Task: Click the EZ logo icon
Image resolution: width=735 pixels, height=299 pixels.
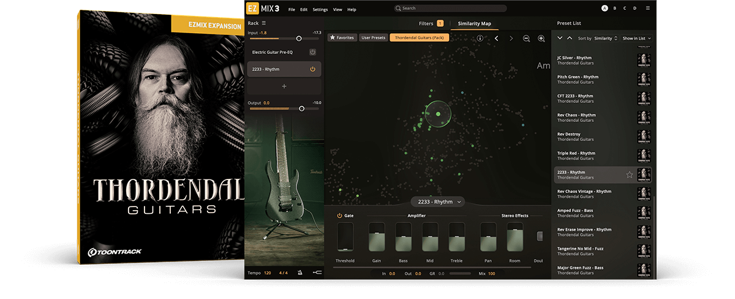Action: pos(252,9)
